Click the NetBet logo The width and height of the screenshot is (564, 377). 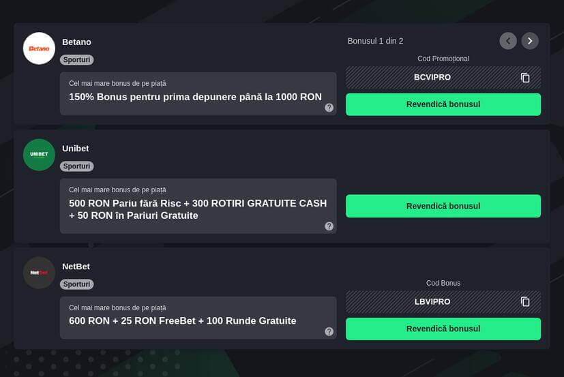click(x=39, y=273)
